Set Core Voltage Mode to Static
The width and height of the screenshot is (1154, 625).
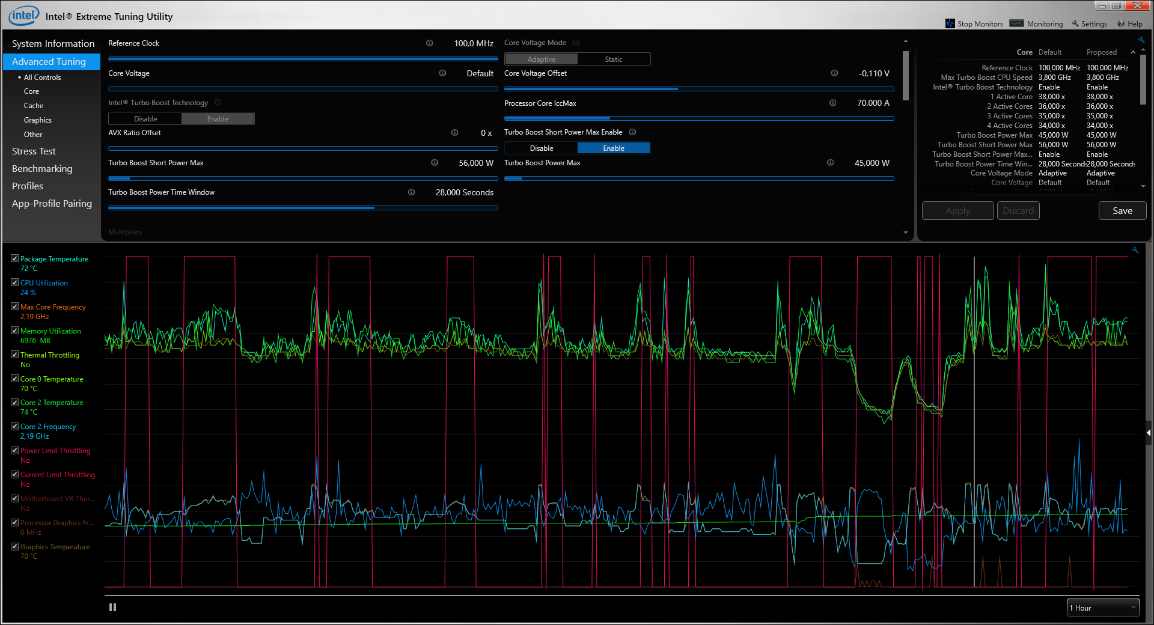614,59
